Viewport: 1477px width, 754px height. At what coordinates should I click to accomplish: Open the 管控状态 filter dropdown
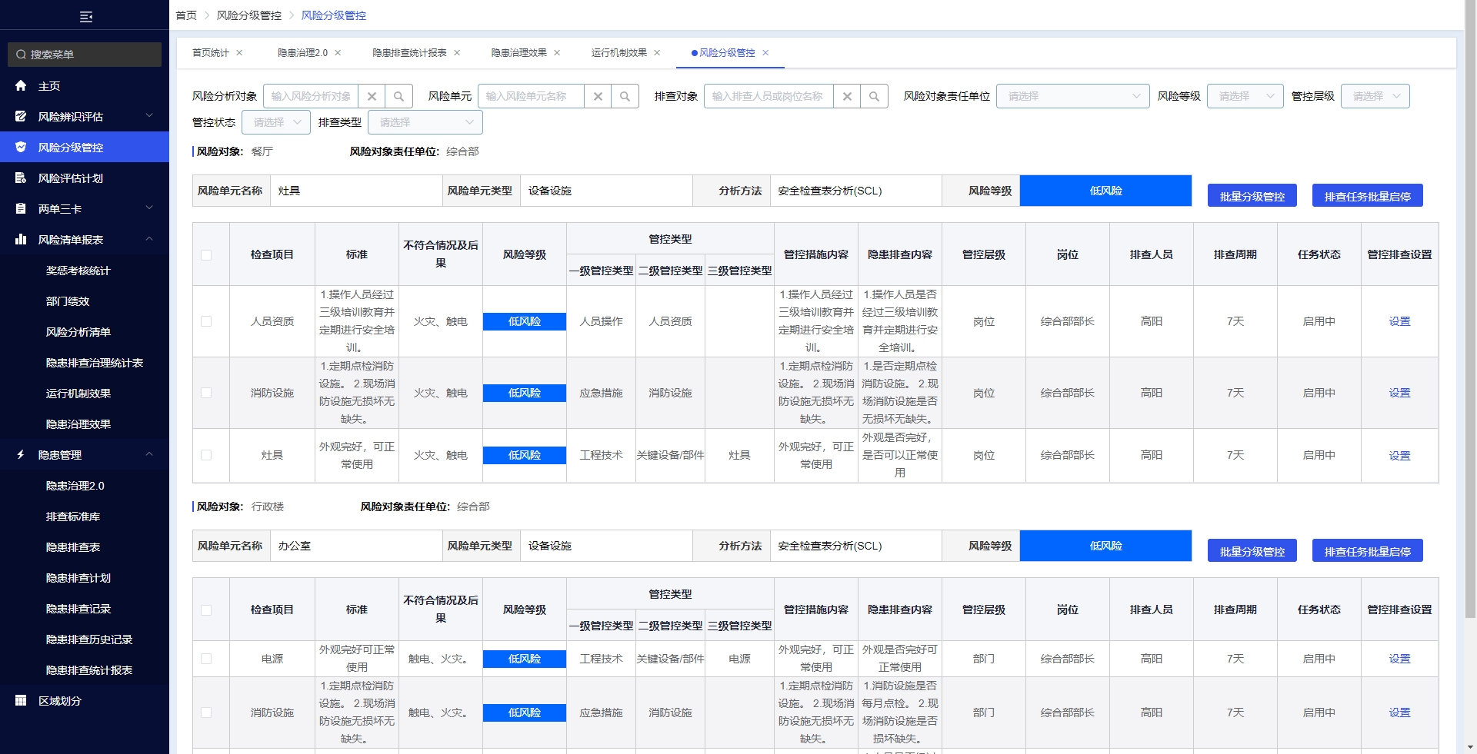tap(276, 122)
